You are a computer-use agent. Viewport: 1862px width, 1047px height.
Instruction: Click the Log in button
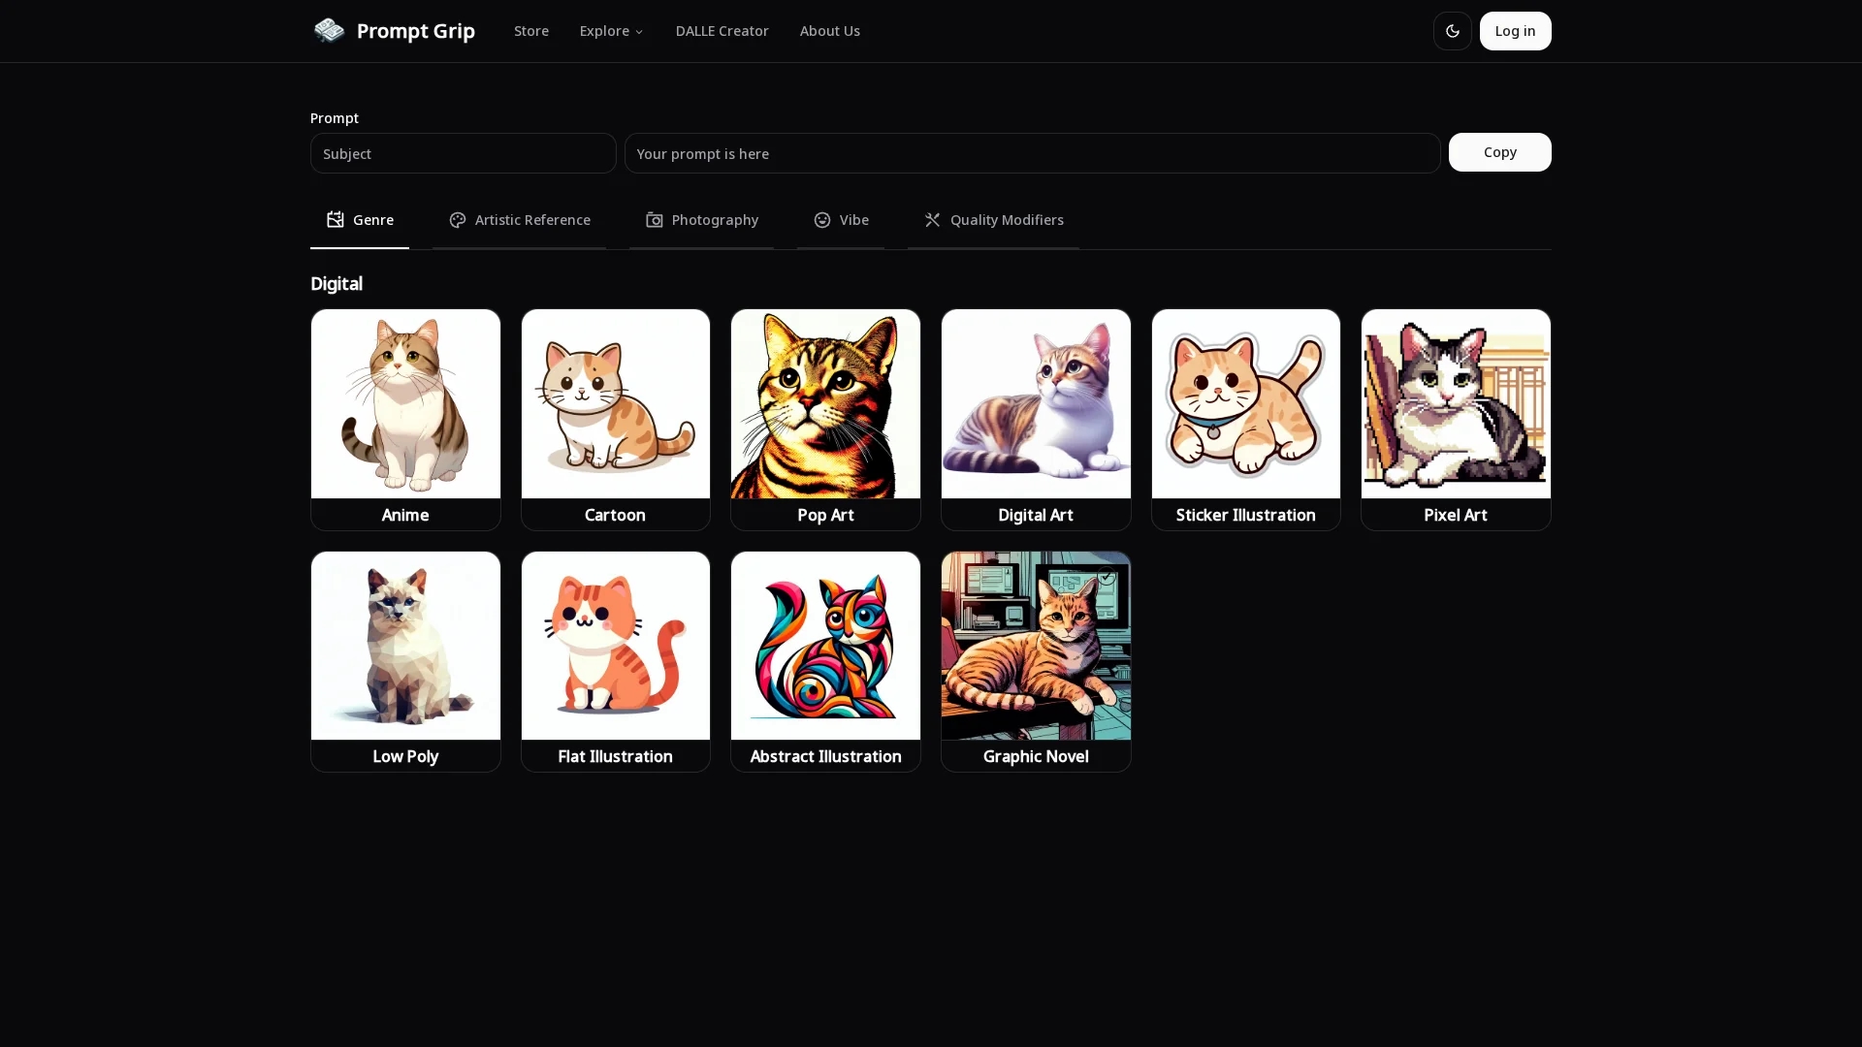(x=1515, y=31)
